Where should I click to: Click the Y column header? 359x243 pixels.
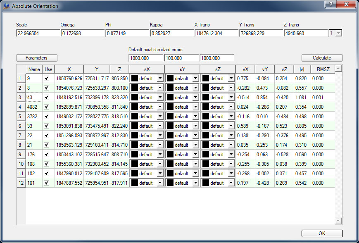(97, 69)
